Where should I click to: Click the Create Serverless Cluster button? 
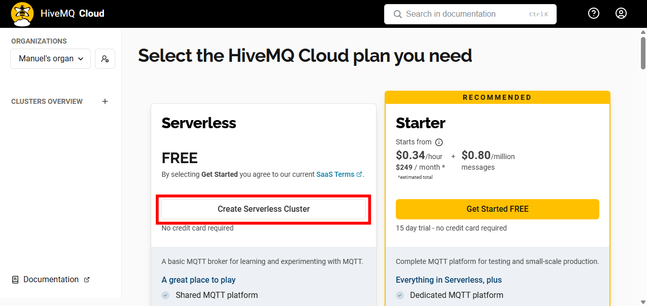pos(263,209)
